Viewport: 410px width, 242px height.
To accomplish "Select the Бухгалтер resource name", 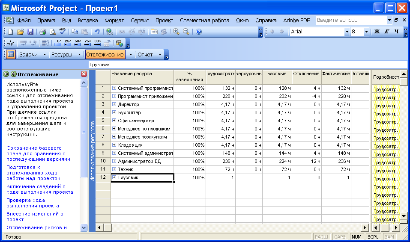I will click(x=129, y=112).
